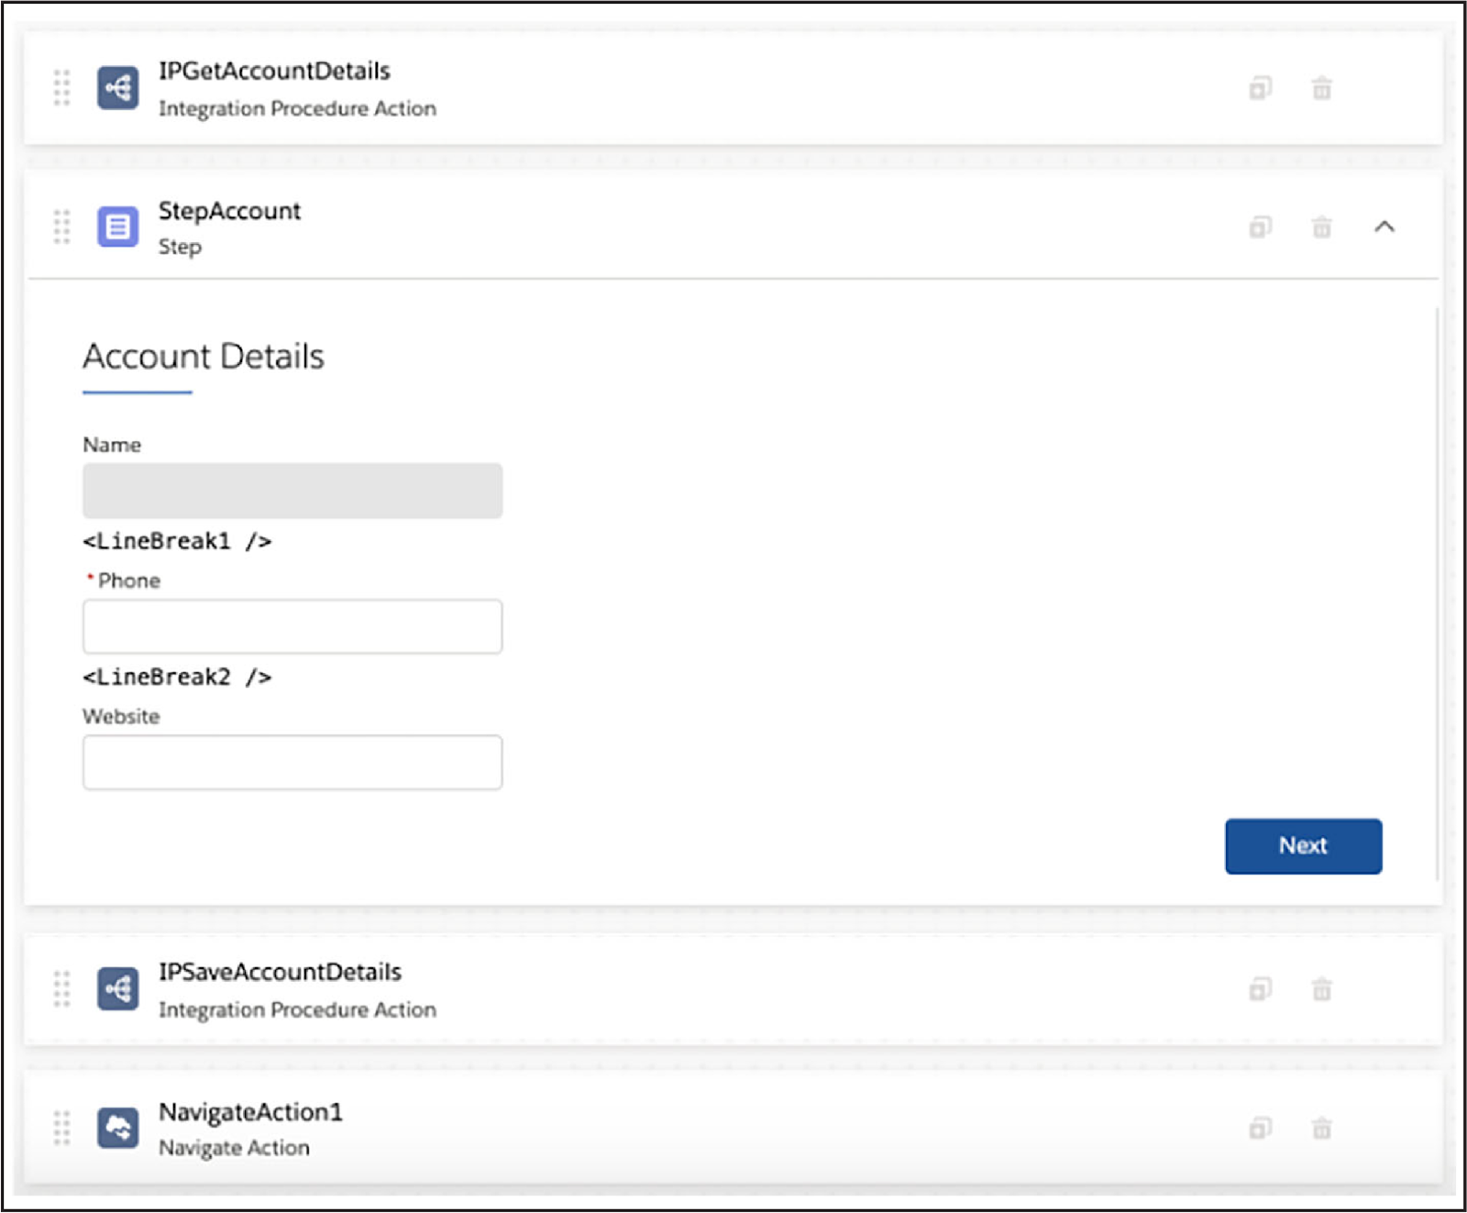The width and height of the screenshot is (1467, 1213).
Task: Click the NavigateAction1 drag handle
Action: pyautogui.click(x=61, y=1129)
